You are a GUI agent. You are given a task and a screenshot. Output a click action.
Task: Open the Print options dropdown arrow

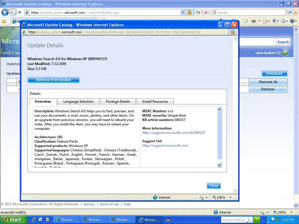point(259,21)
